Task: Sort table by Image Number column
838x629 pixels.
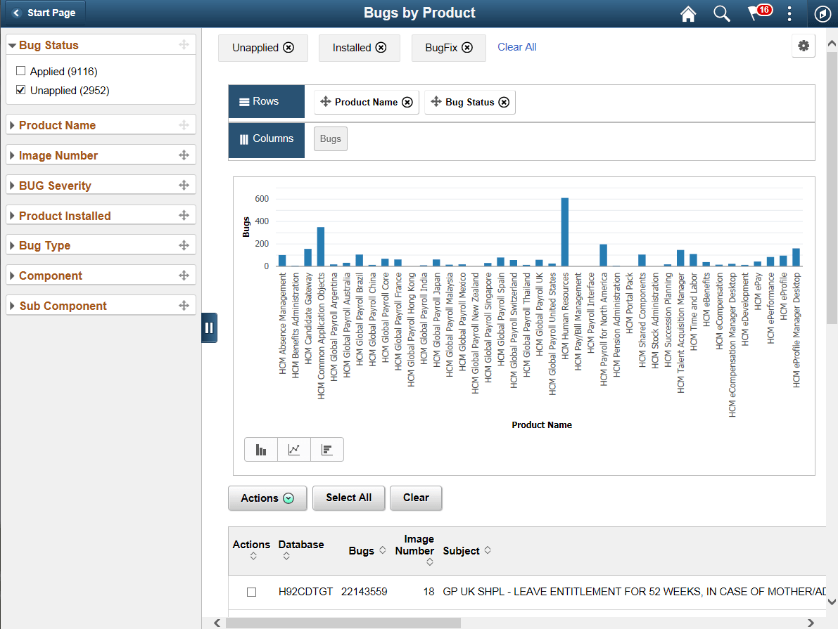Action: click(430, 562)
